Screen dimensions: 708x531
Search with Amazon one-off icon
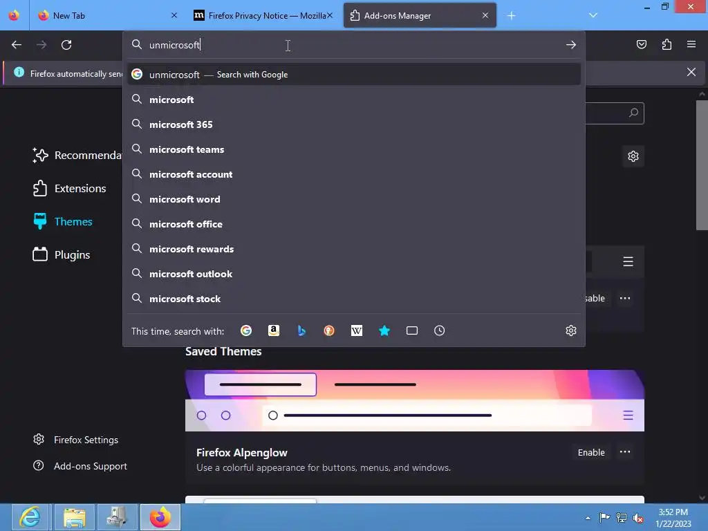coord(274,331)
